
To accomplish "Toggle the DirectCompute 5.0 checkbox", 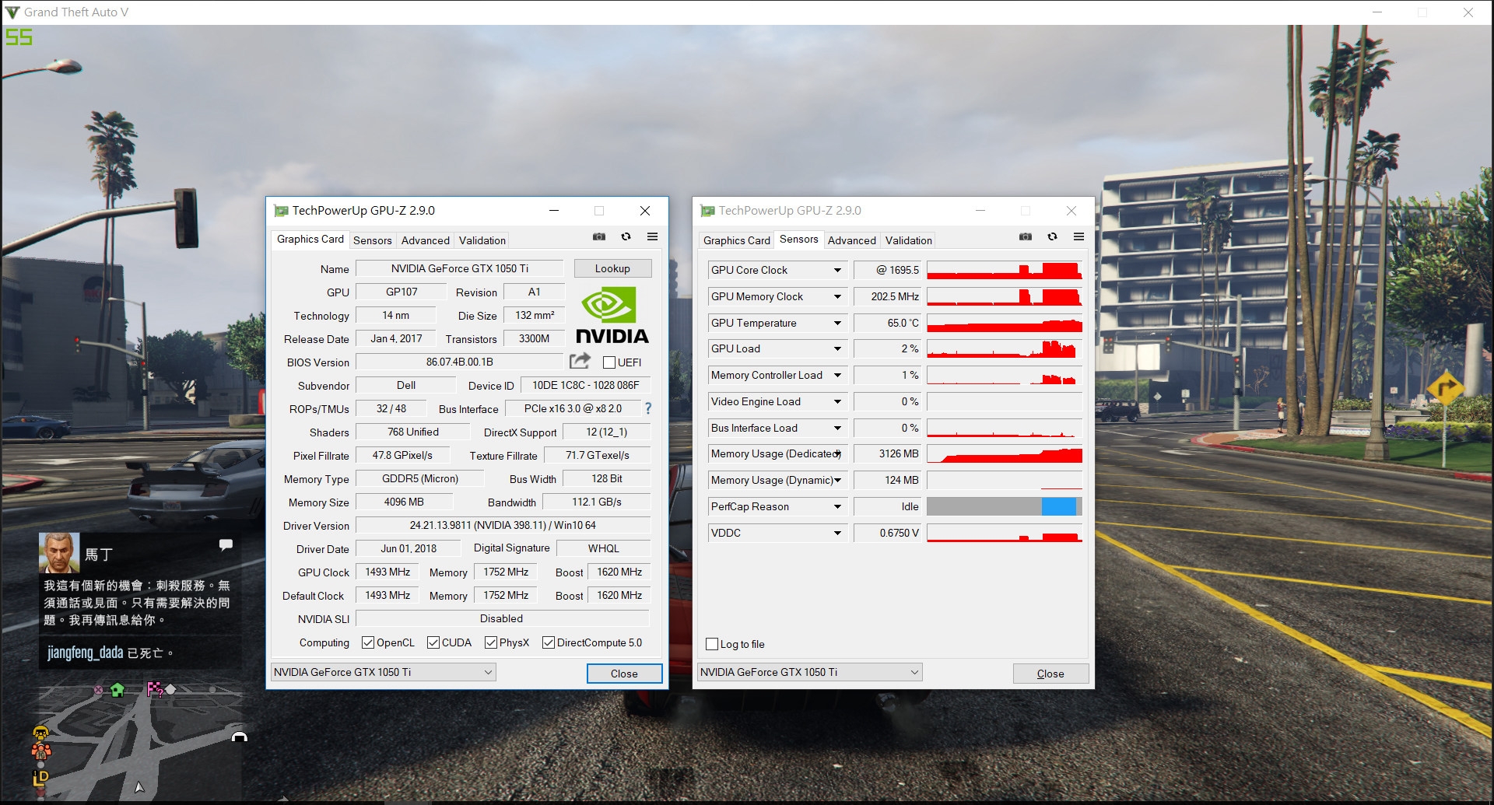I will coord(549,642).
